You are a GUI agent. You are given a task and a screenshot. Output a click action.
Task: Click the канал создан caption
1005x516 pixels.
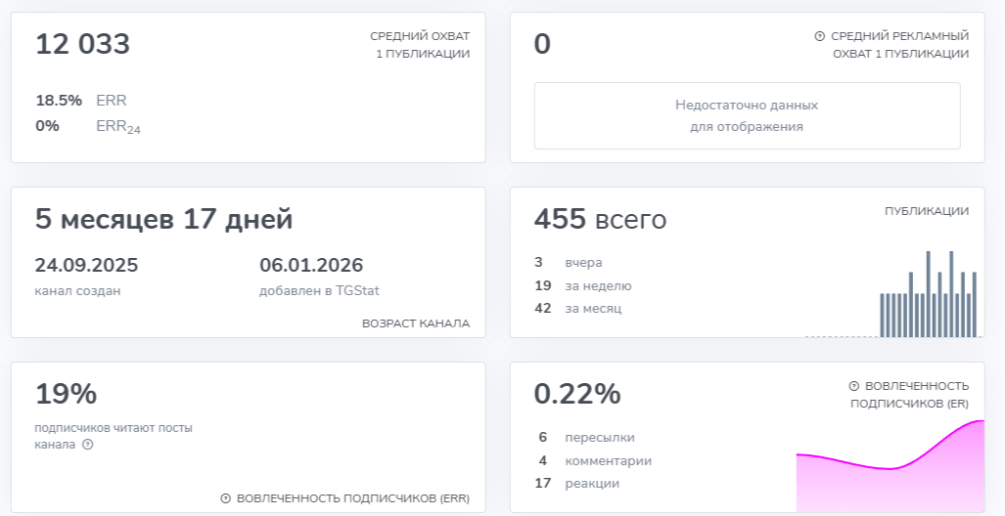[77, 290]
